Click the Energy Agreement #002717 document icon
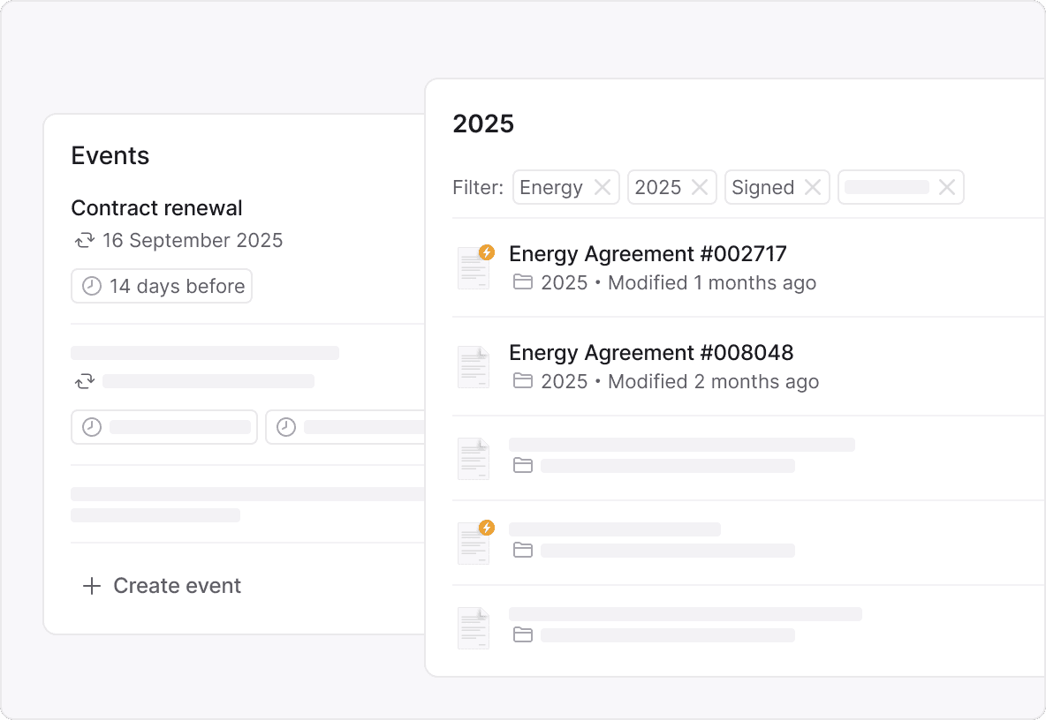The height and width of the screenshot is (720, 1046). (473, 268)
